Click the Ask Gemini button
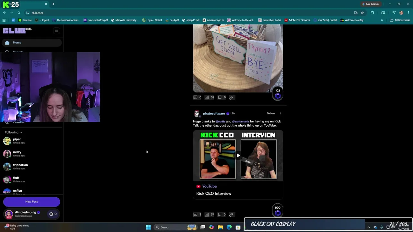The height and width of the screenshot is (232, 413). [x=370, y=4]
